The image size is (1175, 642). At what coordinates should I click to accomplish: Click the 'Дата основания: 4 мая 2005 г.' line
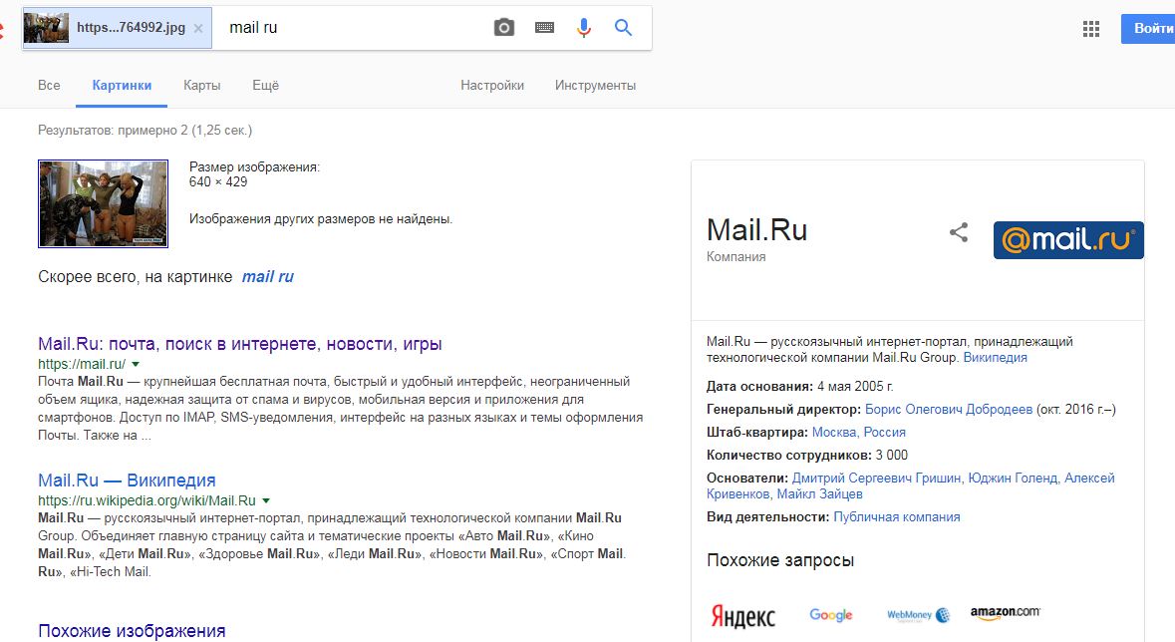pos(799,387)
